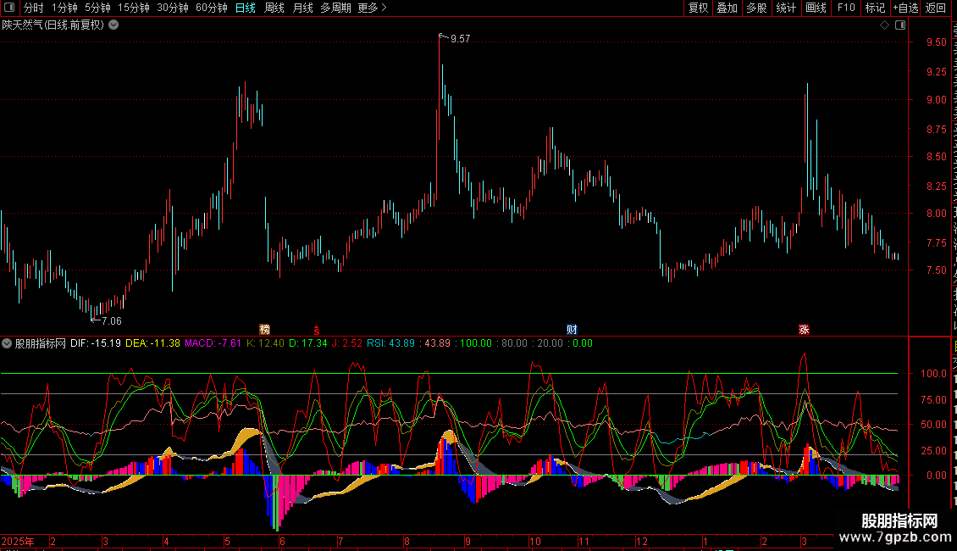Screen dimensions: 957x551
Task: Add stock via +自选 button
Action: point(905,8)
